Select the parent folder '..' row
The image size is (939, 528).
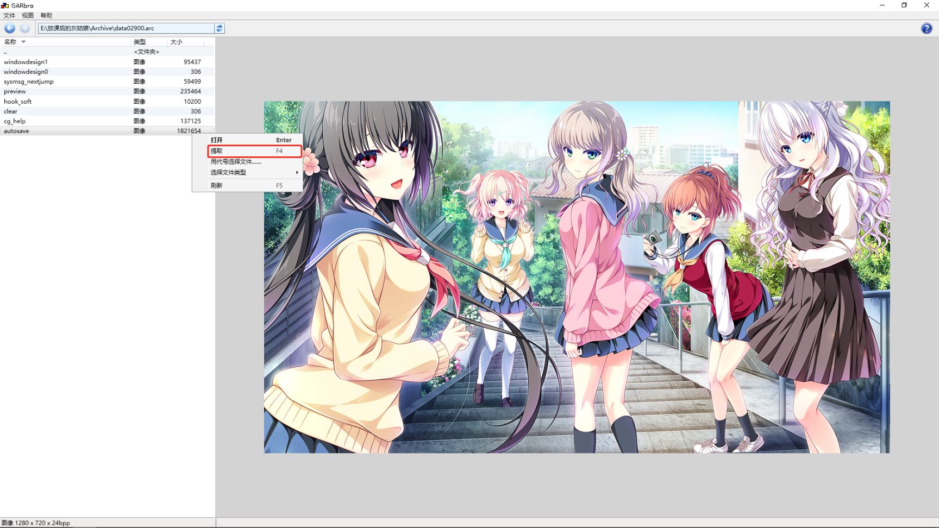click(107, 52)
